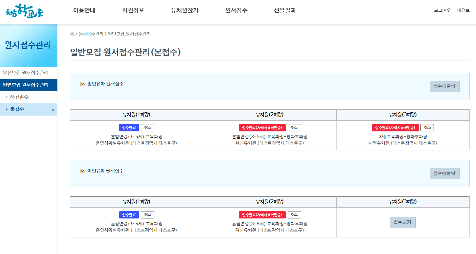476x254 pixels.
Task: Click 취소 next to 시월유치원 third choice
Action: click(x=427, y=128)
